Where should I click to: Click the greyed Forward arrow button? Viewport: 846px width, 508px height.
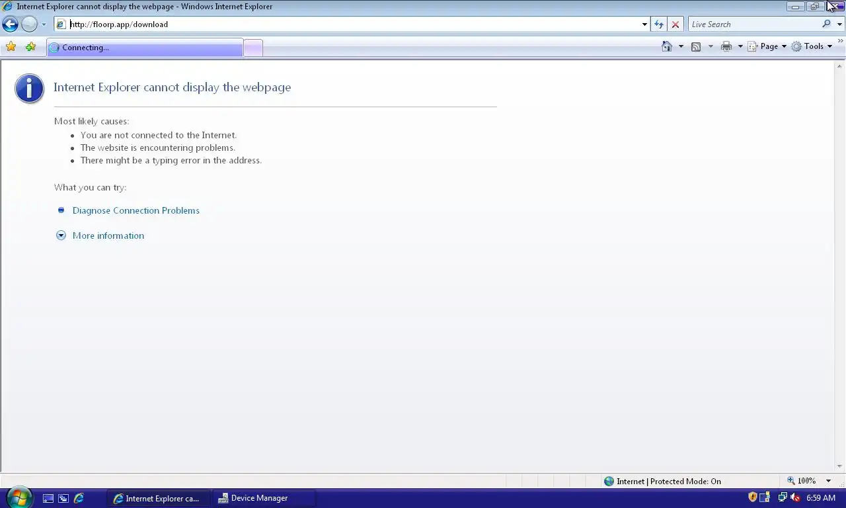coord(29,24)
